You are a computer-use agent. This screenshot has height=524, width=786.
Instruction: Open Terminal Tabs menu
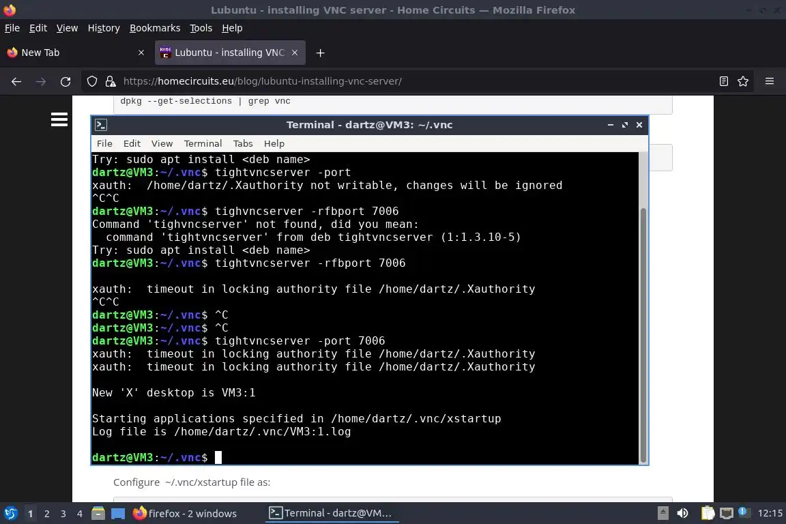tap(243, 143)
